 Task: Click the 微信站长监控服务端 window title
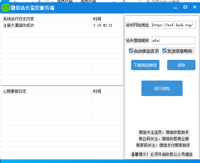33,8
